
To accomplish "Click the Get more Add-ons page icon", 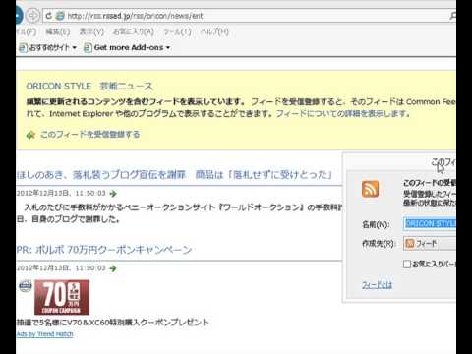I will pos(88,48).
